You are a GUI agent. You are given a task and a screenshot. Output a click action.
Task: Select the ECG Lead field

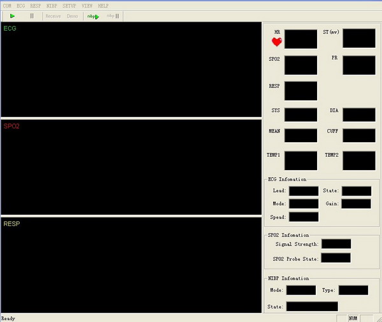point(304,191)
